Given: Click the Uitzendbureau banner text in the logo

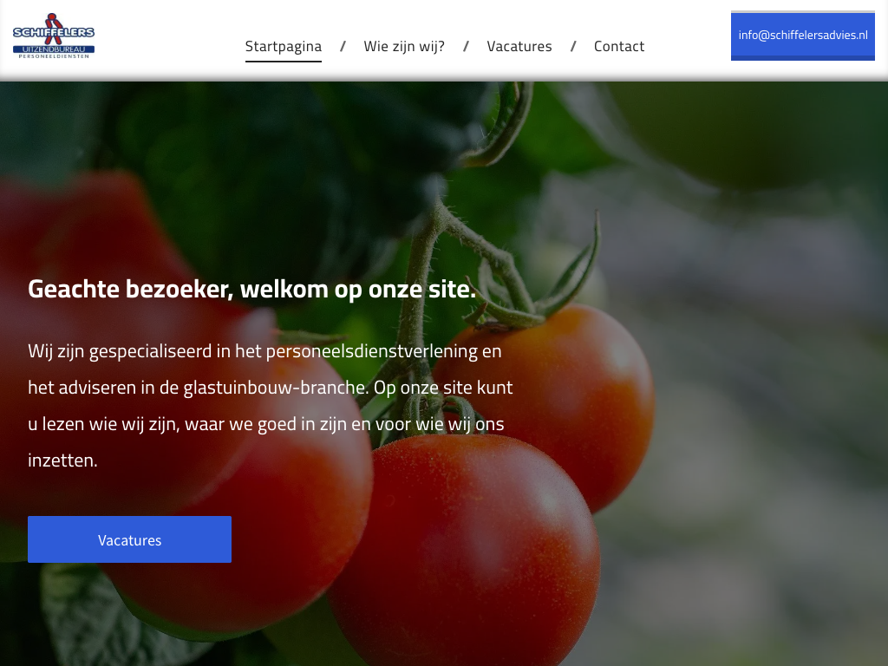Looking at the screenshot, I should pos(54,49).
